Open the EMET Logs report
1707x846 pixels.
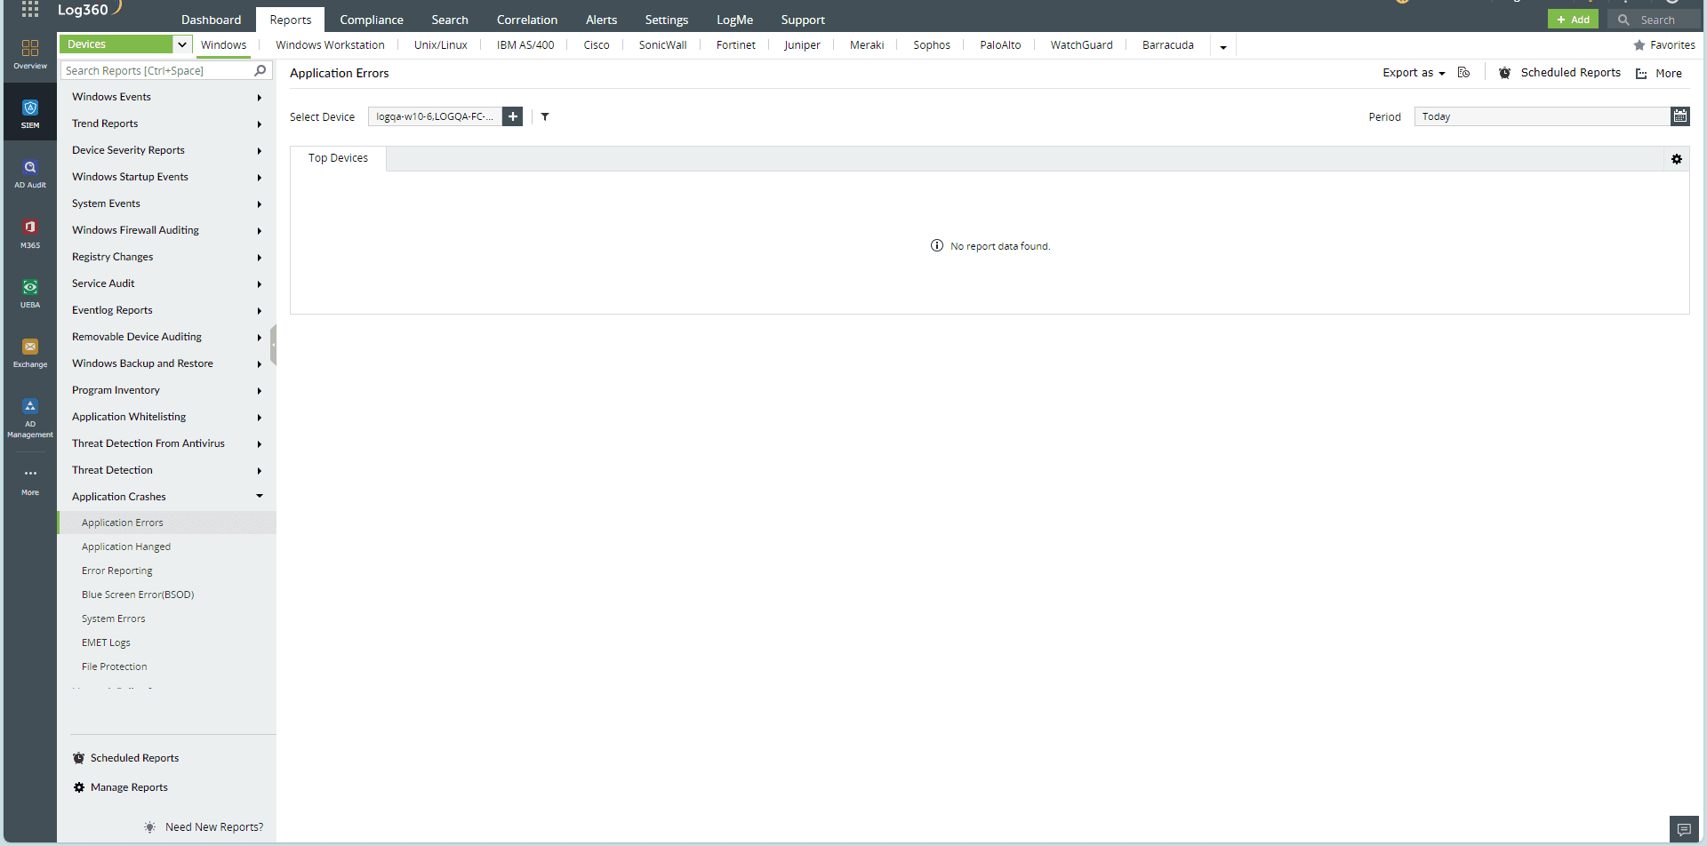[106, 642]
